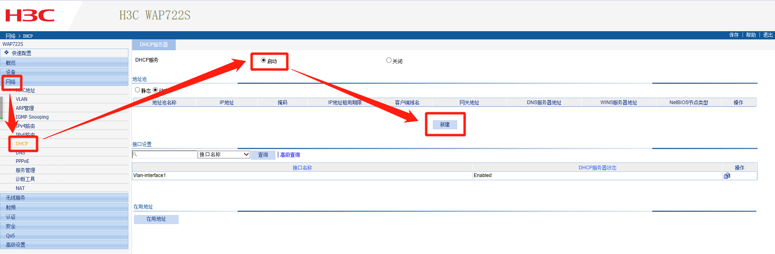Viewport: 775px width, 254px height.
Task: Click the IP地址租用期限 column header
Action: (x=345, y=102)
